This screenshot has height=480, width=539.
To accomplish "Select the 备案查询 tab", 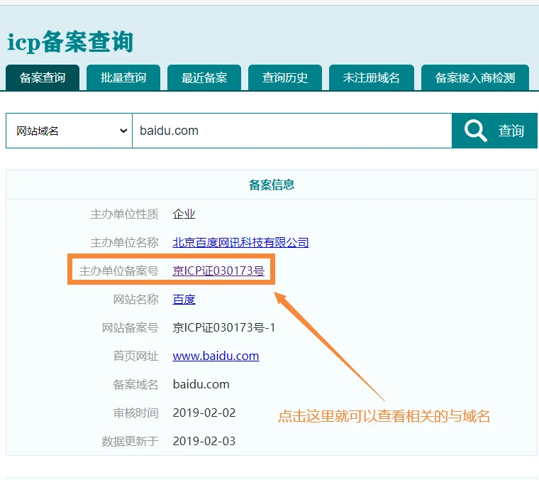I will [x=43, y=78].
